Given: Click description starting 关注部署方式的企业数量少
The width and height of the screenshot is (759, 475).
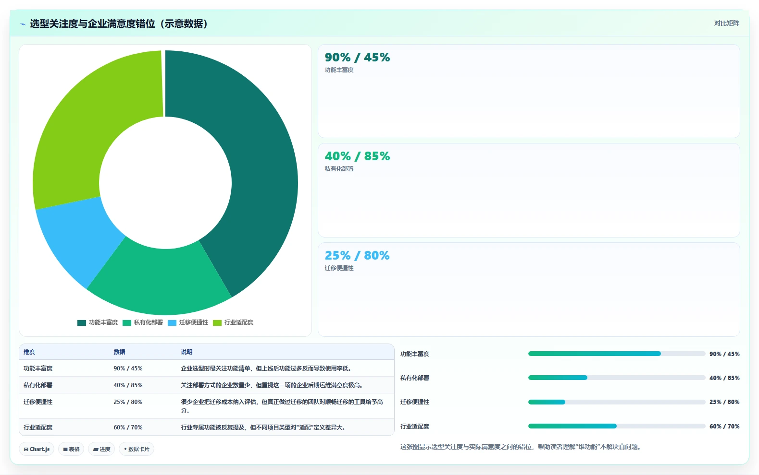Looking at the screenshot, I should click(272, 385).
